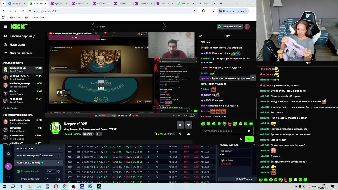
Task: Click the stream notification bell button
Action: coord(180,125)
